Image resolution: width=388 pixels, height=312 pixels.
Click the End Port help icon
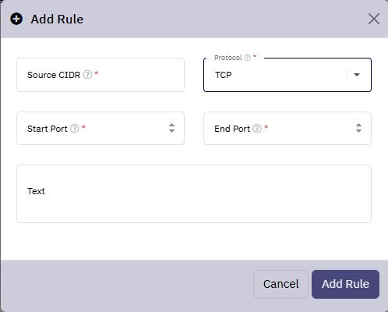(257, 128)
